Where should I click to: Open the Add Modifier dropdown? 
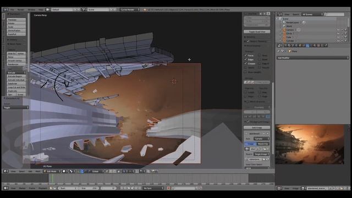[x=312, y=58]
